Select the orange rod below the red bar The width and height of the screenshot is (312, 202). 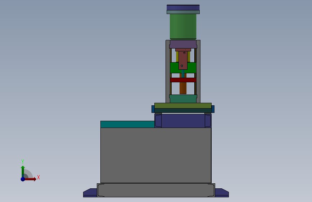183,88
